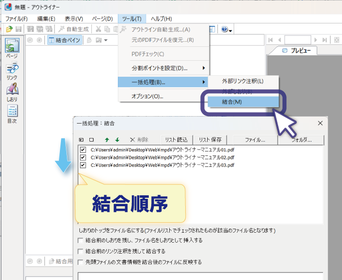
Task: Expand 分割ポイントを設定 submenu
Action: [203, 68]
